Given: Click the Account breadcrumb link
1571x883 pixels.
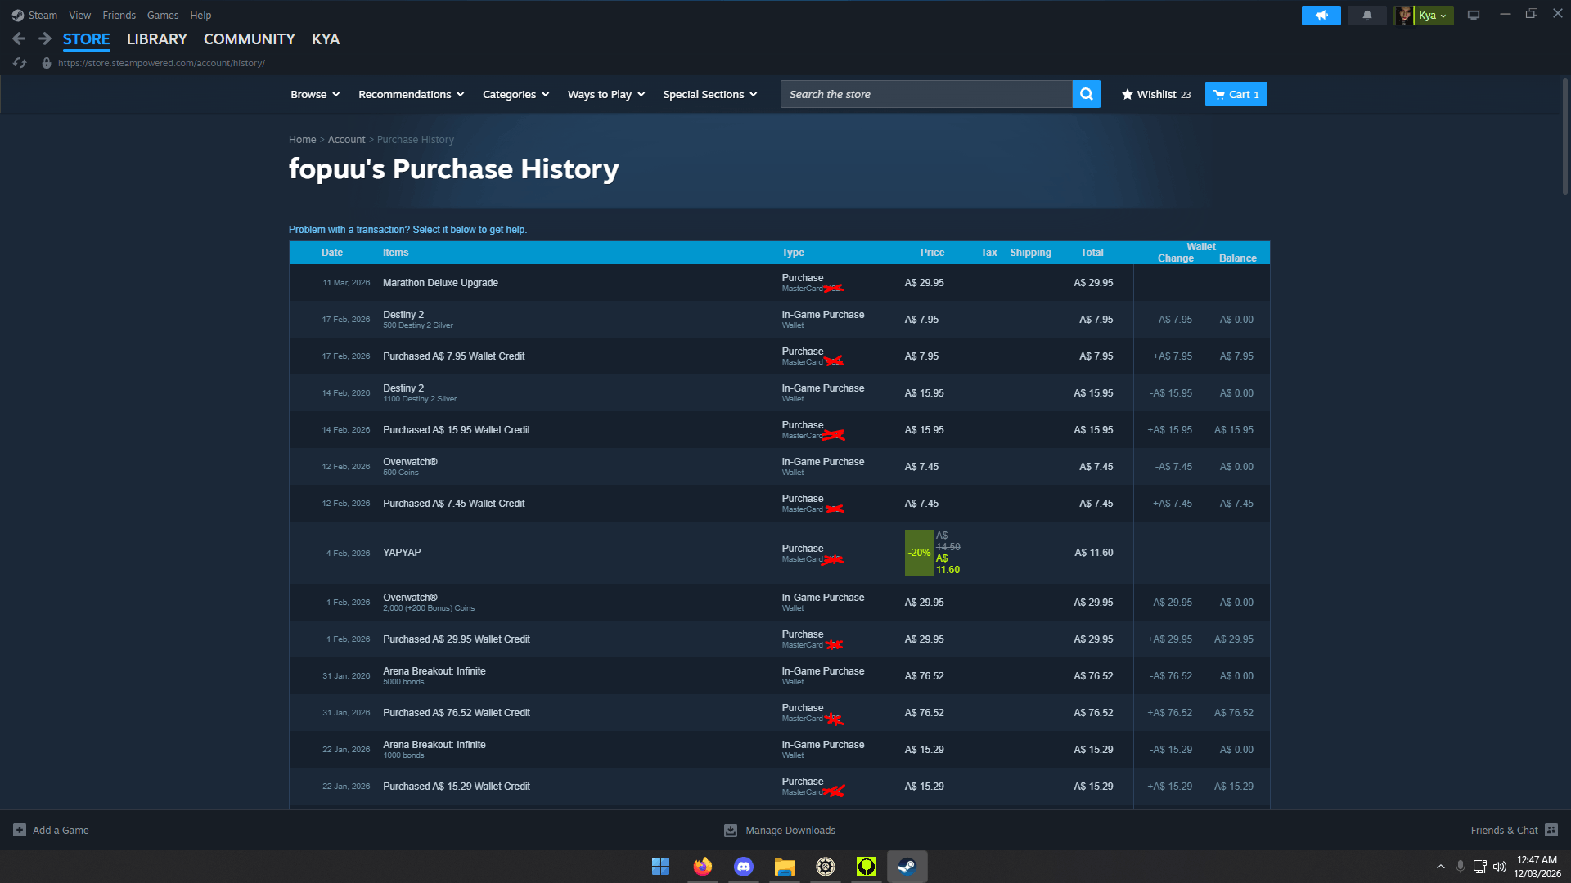Looking at the screenshot, I should click(346, 140).
